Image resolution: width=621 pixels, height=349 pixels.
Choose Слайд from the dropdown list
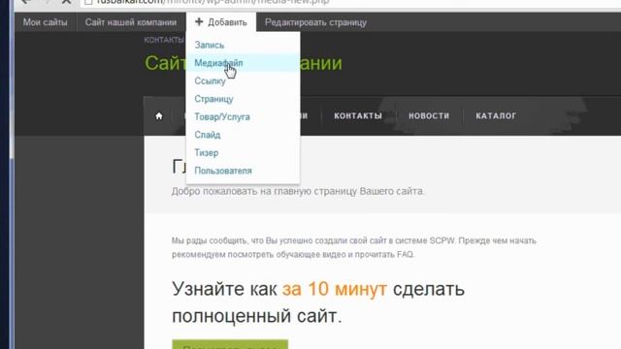click(208, 135)
